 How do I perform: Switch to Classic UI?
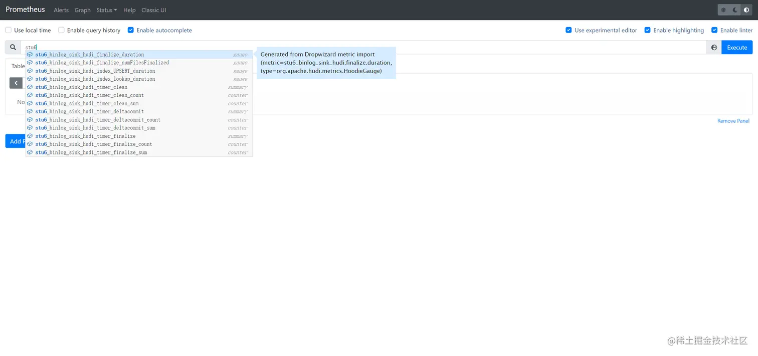point(154,10)
